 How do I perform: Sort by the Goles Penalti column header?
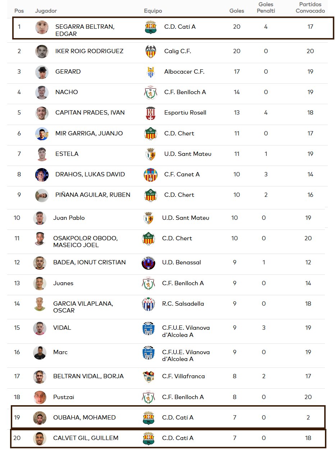coord(266,8)
